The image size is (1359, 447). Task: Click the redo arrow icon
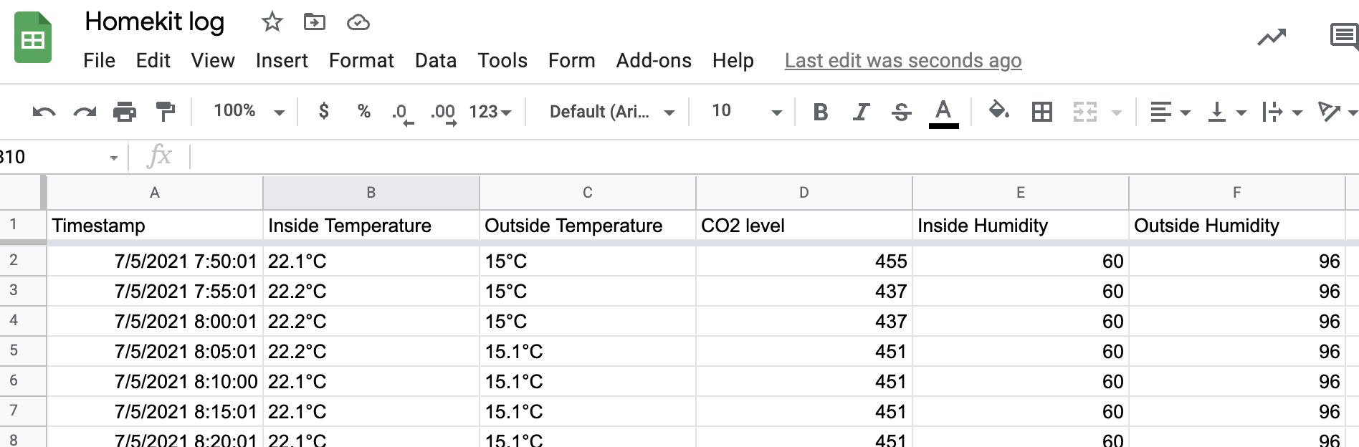pos(85,112)
